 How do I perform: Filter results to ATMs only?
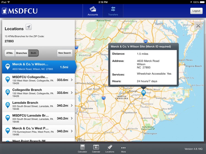(10, 53)
